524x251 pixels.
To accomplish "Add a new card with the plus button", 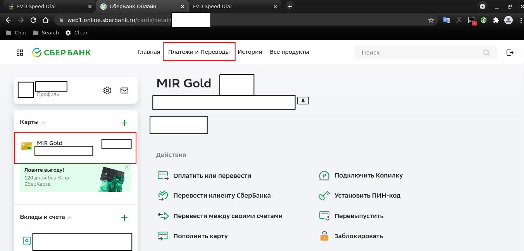I will [124, 123].
